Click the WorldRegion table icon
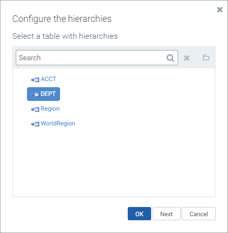The height and width of the screenshot is (233, 228). pos(35,124)
